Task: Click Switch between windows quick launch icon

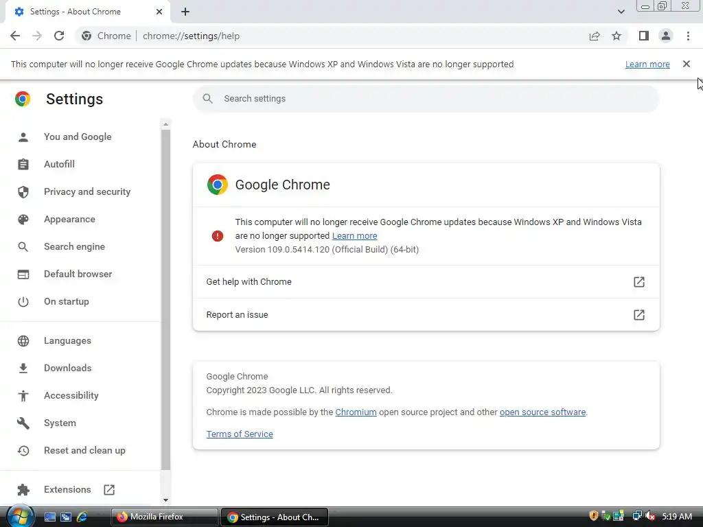Action: 66,517
